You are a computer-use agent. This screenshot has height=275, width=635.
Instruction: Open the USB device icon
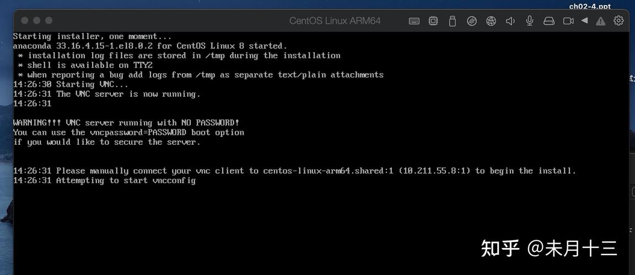[x=453, y=21]
